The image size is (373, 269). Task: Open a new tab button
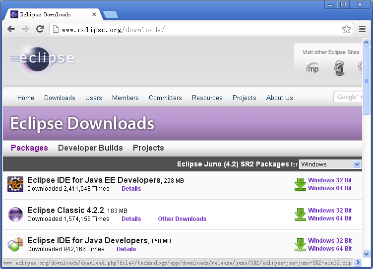coord(111,14)
